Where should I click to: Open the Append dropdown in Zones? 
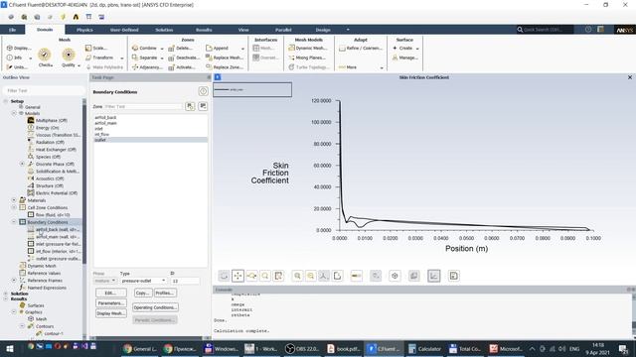click(x=242, y=49)
